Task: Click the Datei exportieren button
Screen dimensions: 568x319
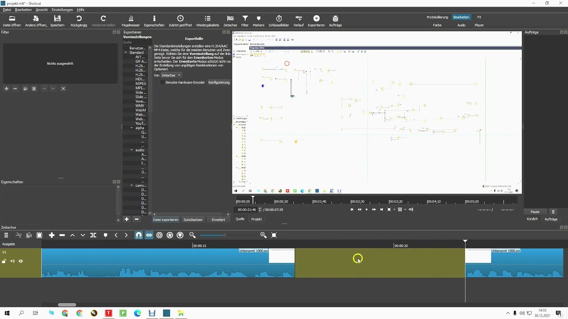Action: pyautogui.click(x=166, y=220)
